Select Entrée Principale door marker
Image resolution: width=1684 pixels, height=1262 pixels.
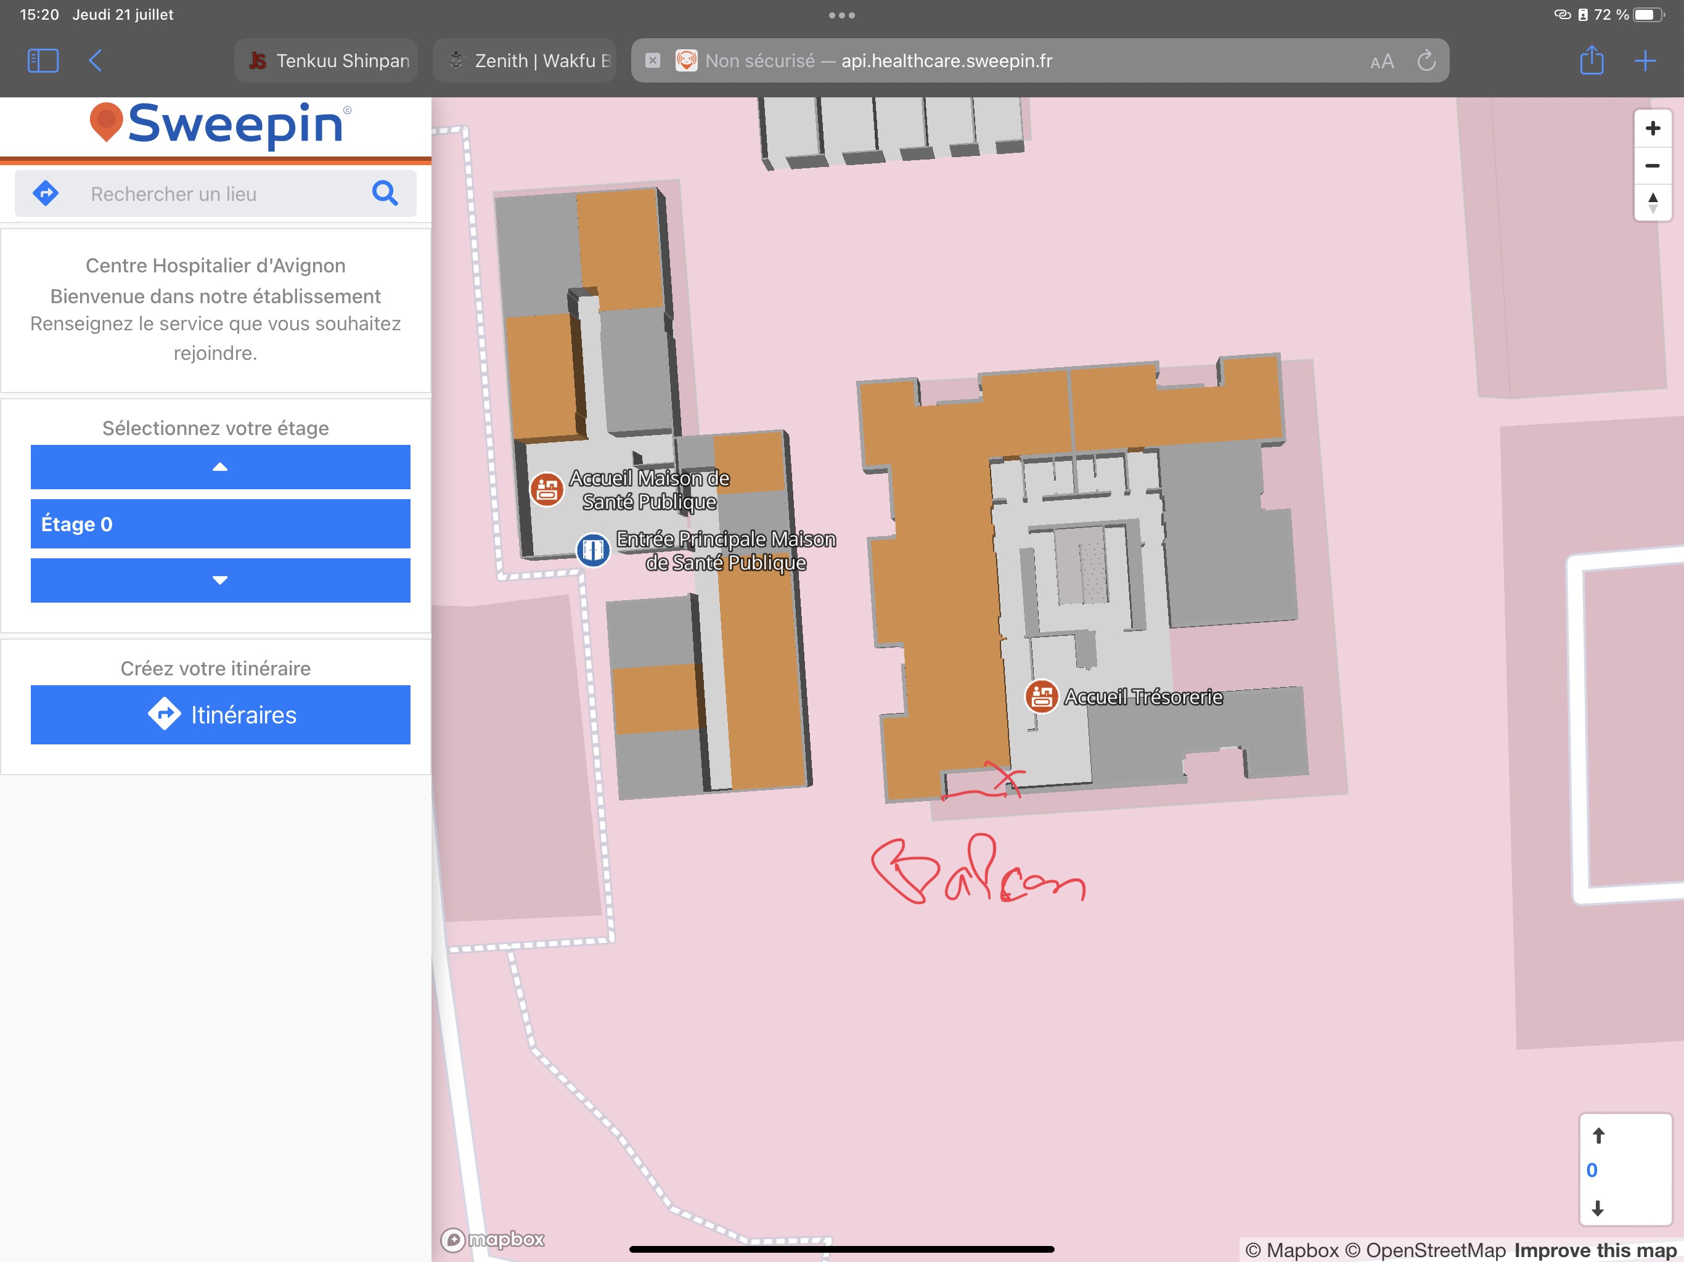(592, 549)
